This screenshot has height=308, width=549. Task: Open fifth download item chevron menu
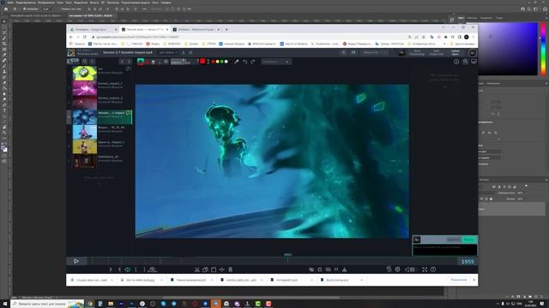(311, 280)
